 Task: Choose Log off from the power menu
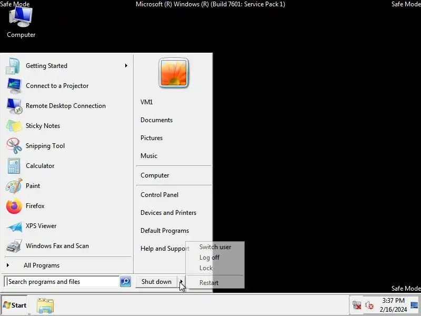(x=215, y=258)
